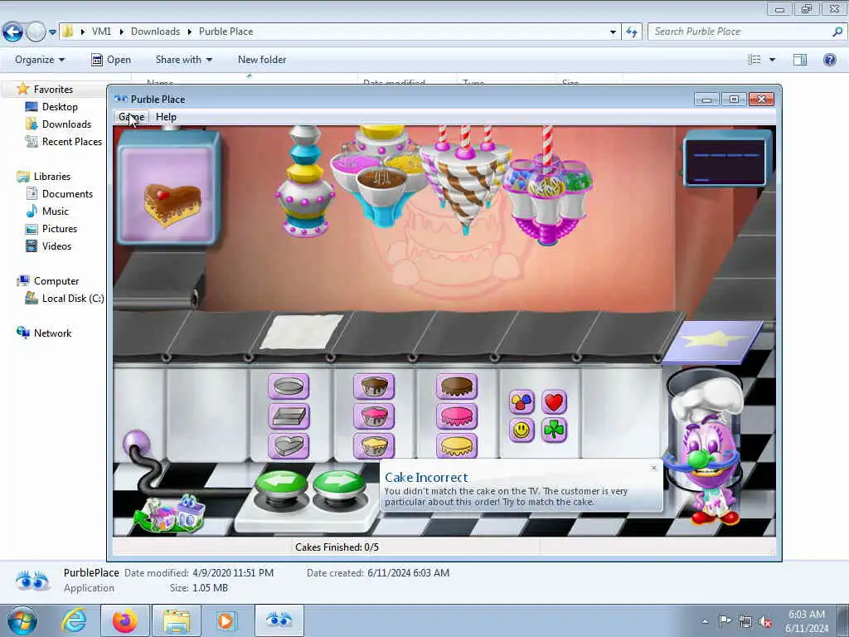Select Music library
The width and height of the screenshot is (849, 637).
(x=47, y=212)
